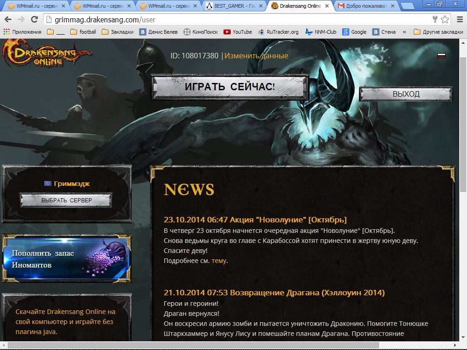Click the browser Back arrow
This screenshot has width=467, height=350.
point(8,20)
